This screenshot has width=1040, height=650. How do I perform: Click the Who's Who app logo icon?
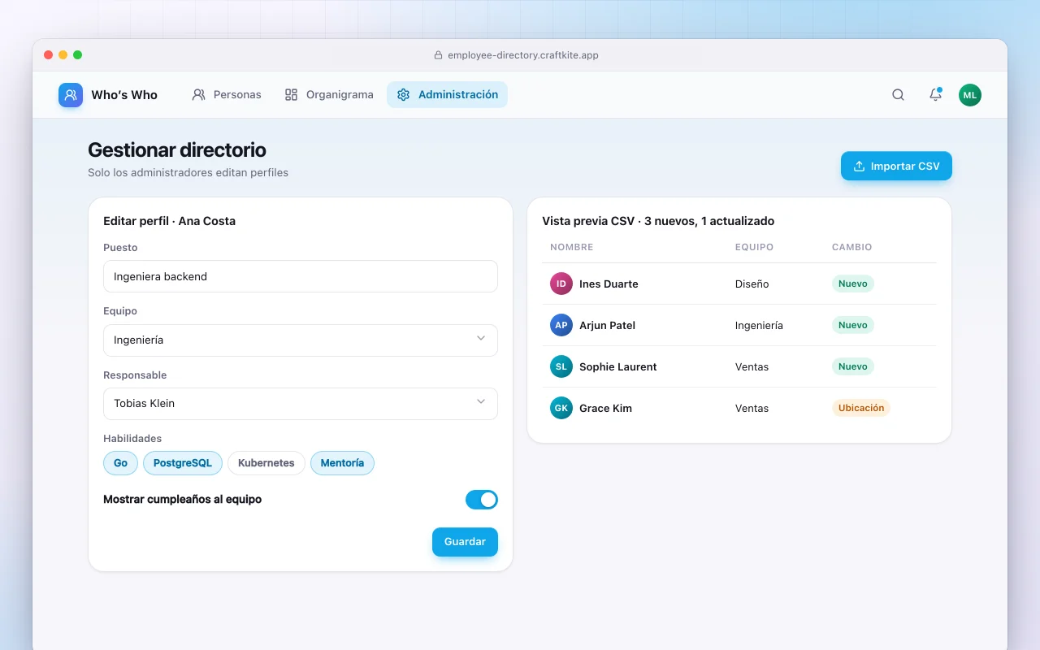pos(71,95)
